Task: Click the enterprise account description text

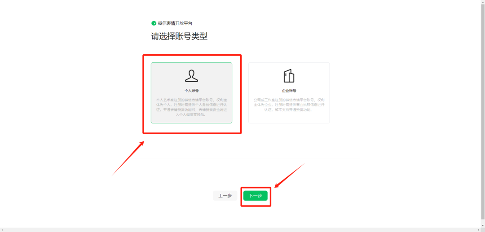Action: 289,105
